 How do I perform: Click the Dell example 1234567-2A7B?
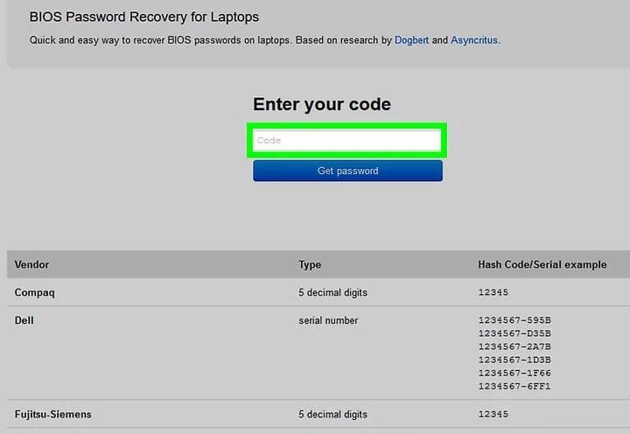[x=514, y=346]
